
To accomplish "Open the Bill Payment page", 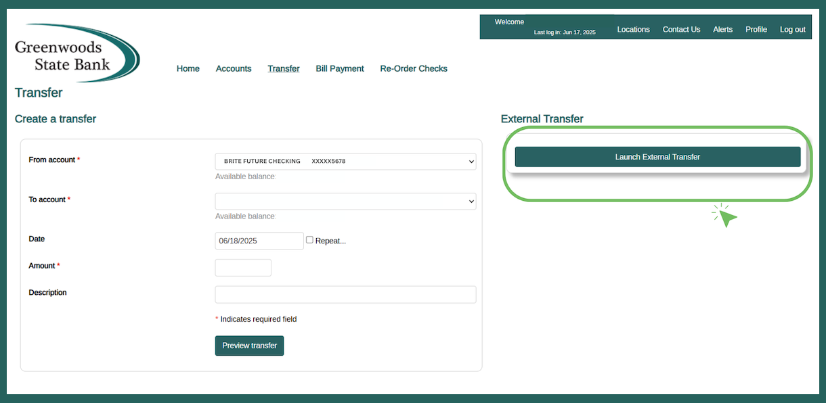I will (340, 68).
